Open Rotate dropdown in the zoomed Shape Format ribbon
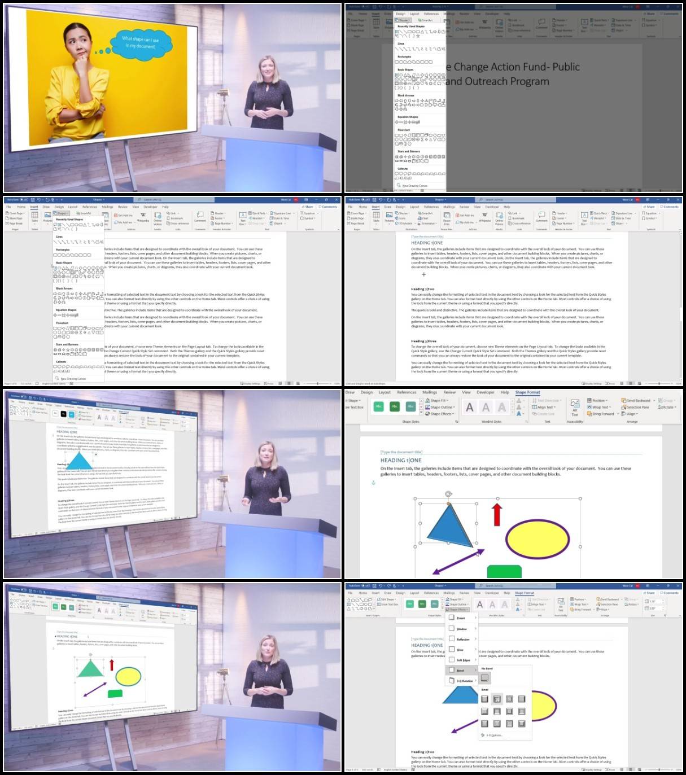The height and width of the screenshot is (775, 686). (668, 407)
